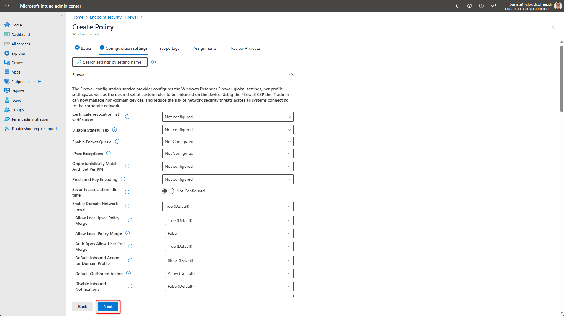The height and width of the screenshot is (316, 564).
Task: Switch to the Scope tags tab
Action: [x=169, y=48]
